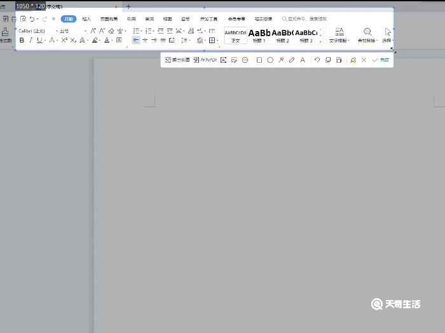This screenshot has width=445, height=333.
Task: Click the Export Long Image icon in screenshot toolbar
Action: click(x=177, y=60)
